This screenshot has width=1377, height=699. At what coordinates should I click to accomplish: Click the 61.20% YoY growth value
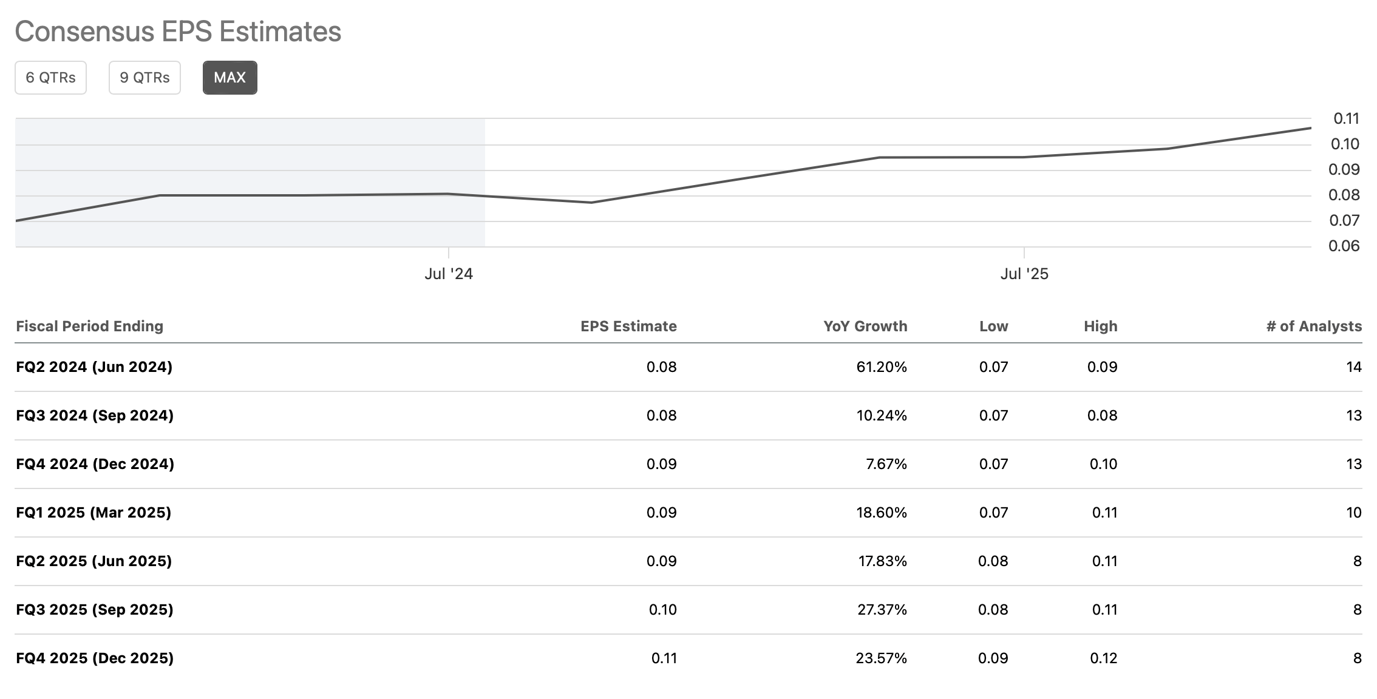pos(882,367)
